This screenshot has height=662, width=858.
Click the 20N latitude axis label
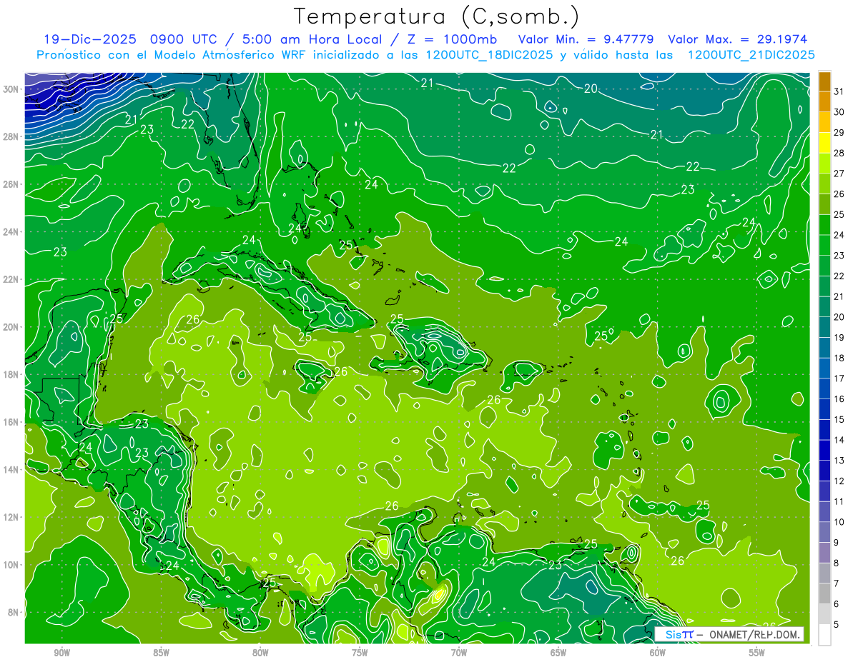12,326
